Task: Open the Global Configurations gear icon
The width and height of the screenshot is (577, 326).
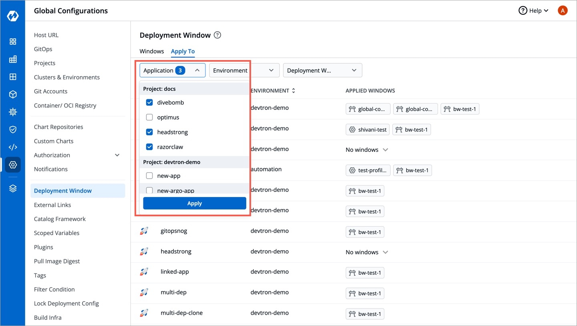Action: click(13, 165)
